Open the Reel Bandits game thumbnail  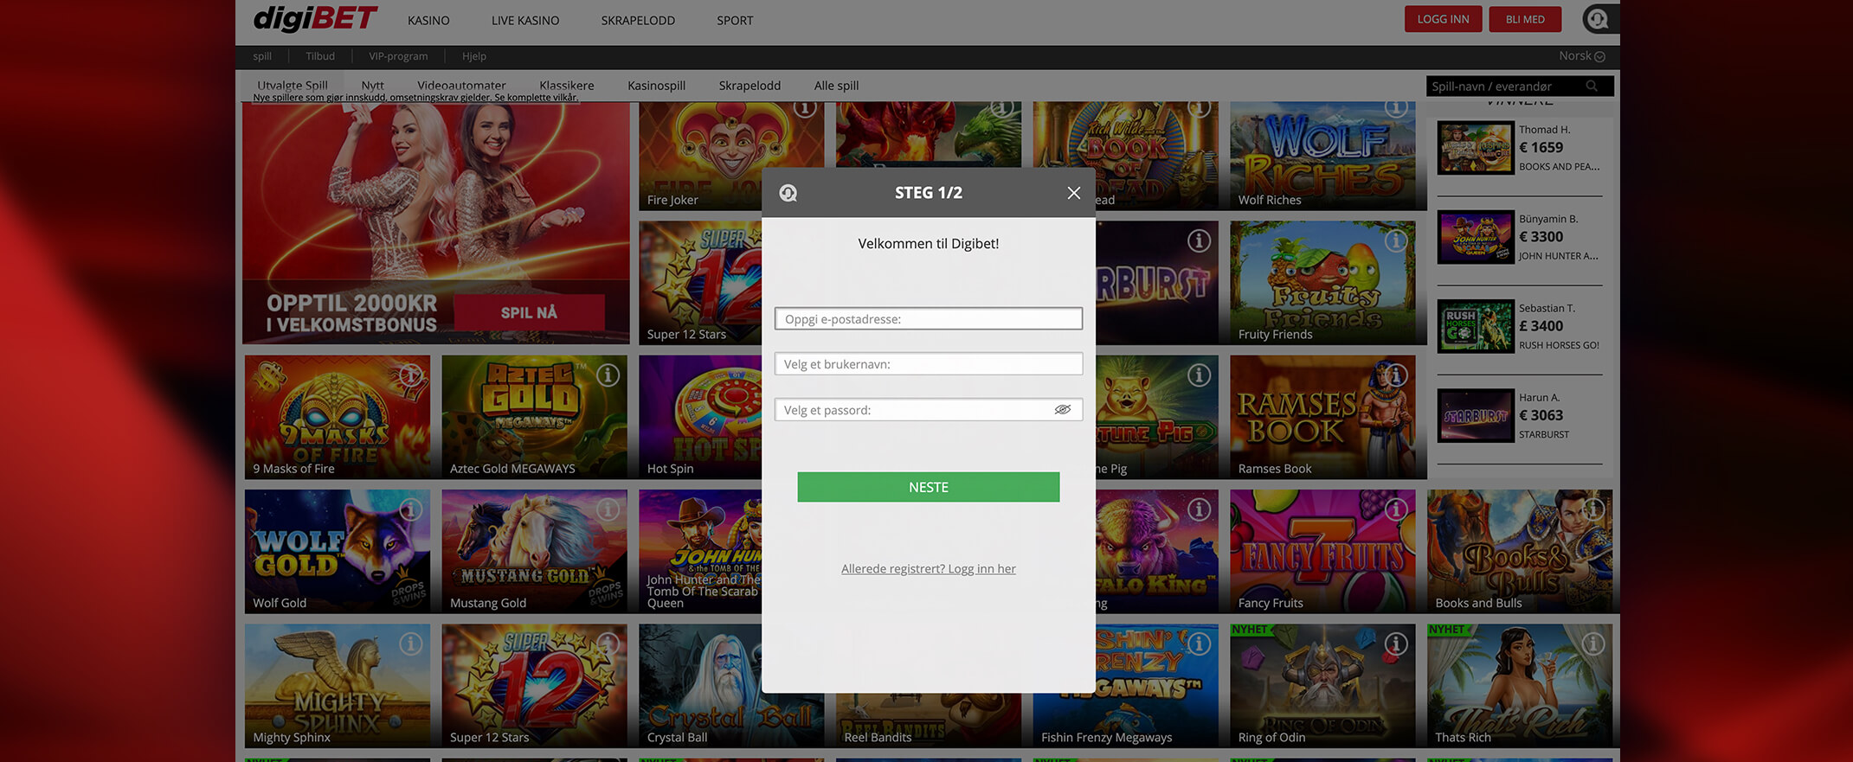pos(929,720)
